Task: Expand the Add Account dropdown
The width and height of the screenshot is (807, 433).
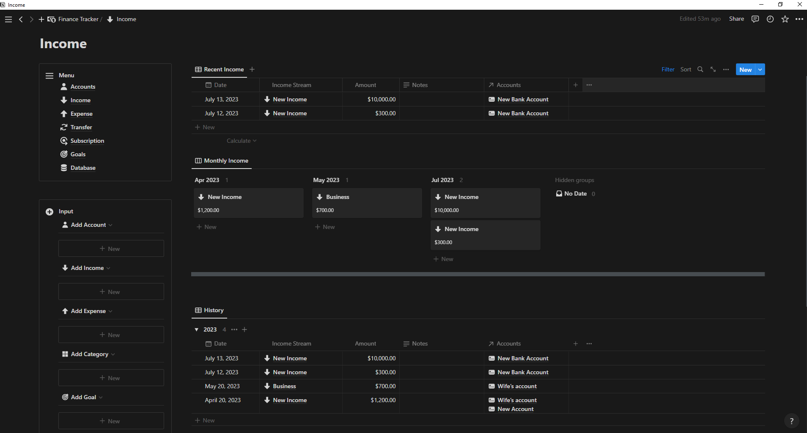Action: click(x=110, y=225)
